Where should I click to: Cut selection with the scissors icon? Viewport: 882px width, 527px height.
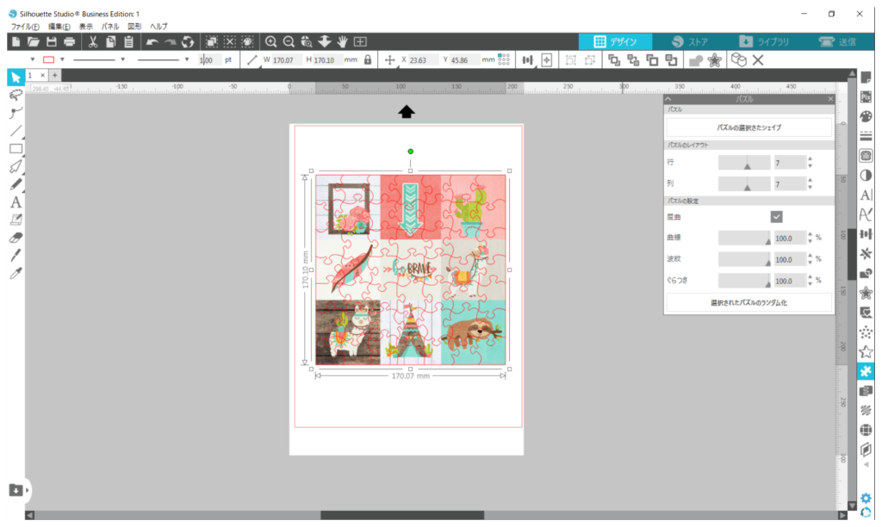(x=93, y=41)
